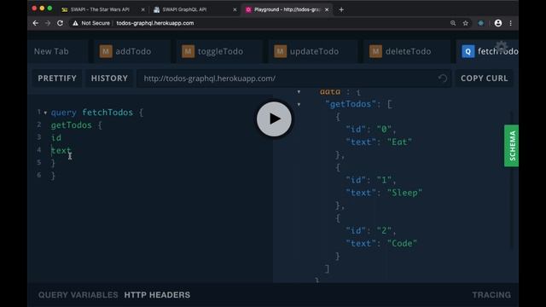546x307 pixels.
Task: Expand QUERY VARIABLES panel
Action: [x=78, y=295]
